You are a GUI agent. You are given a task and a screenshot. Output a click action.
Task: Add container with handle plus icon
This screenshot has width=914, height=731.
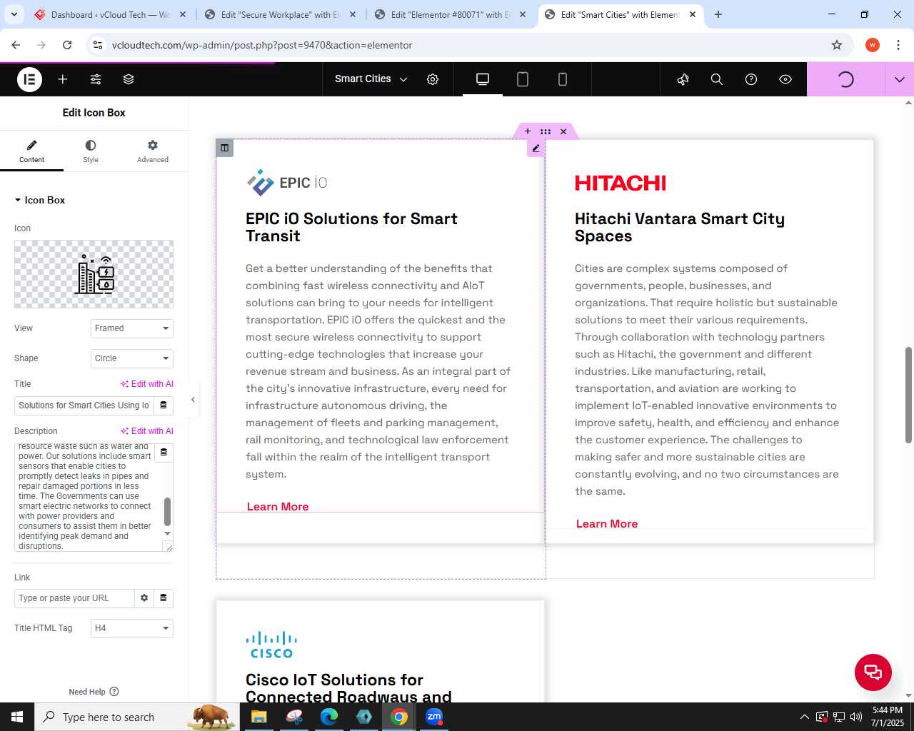pos(528,131)
